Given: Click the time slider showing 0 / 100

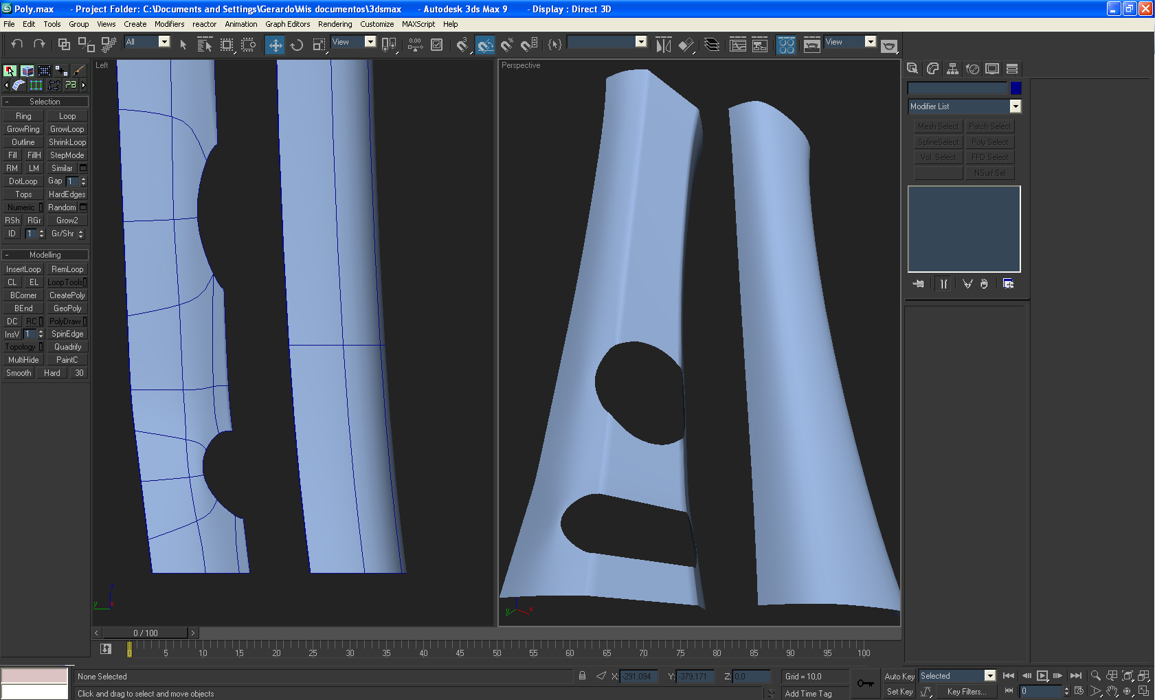Looking at the screenshot, I should click(x=145, y=633).
